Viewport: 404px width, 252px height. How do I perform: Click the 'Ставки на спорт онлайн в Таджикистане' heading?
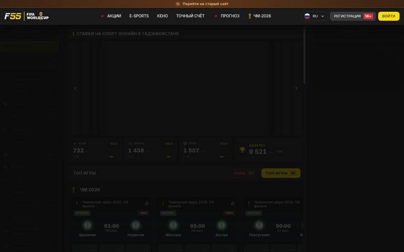(x=127, y=34)
